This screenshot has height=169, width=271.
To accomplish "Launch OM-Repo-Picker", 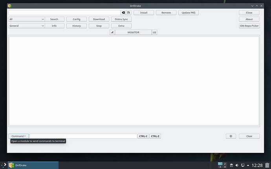I will 249,26.
